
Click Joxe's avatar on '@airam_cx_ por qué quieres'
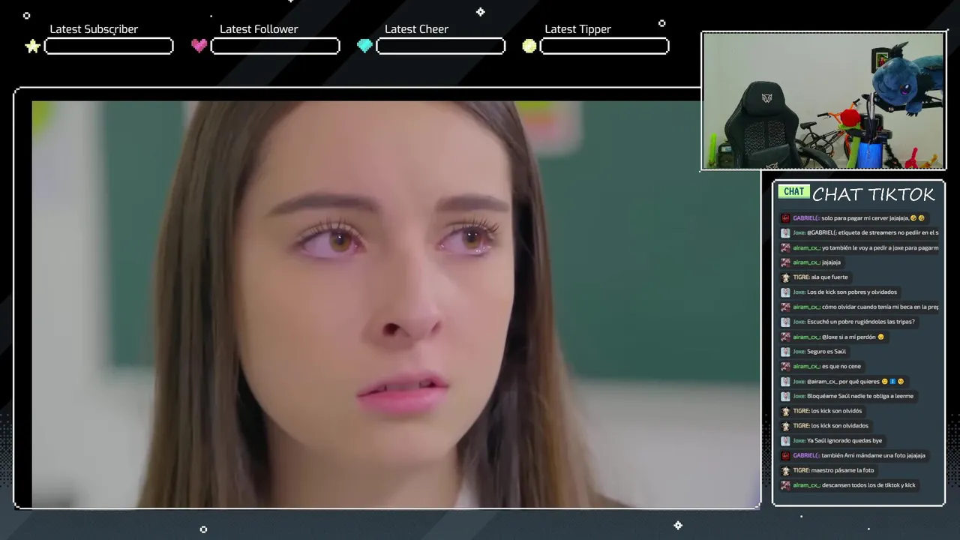(x=785, y=381)
